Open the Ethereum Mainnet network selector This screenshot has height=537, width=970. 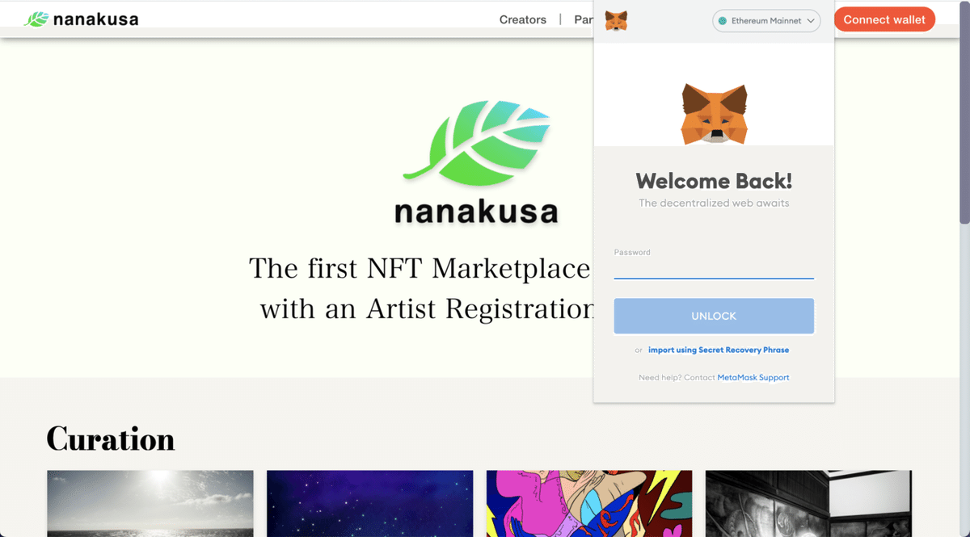(765, 21)
